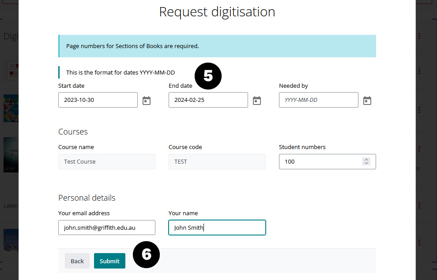Click the dark Ethics book cover thumbnail
The height and width of the screenshot is (280, 437).
pyautogui.click(x=11, y=154)
